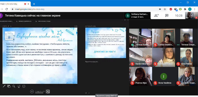Image resolution: width=198 pixels, height=97 pixels.
Task: Close the Meet browser tab
Action: [28, 4]
